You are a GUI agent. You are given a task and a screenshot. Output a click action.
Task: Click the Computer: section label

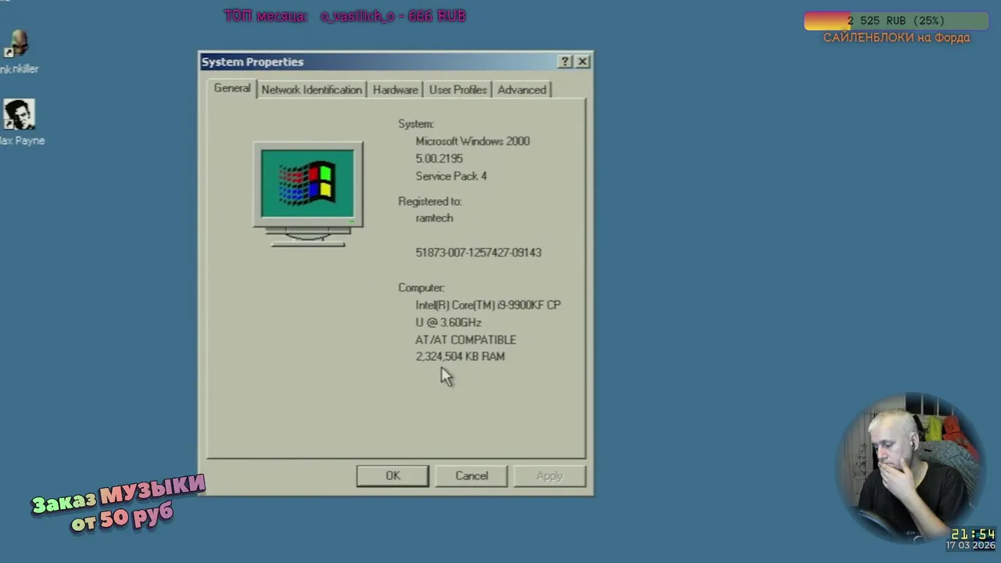pos(421,288)
